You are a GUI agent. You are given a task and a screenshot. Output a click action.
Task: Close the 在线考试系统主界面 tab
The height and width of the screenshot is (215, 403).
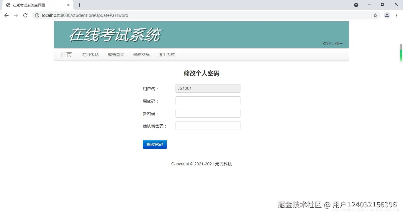(68, 5)
